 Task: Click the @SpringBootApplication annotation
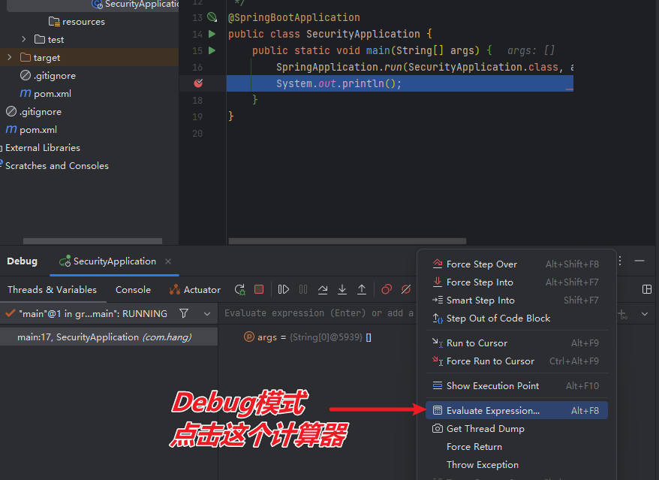[x=293, y=18]
